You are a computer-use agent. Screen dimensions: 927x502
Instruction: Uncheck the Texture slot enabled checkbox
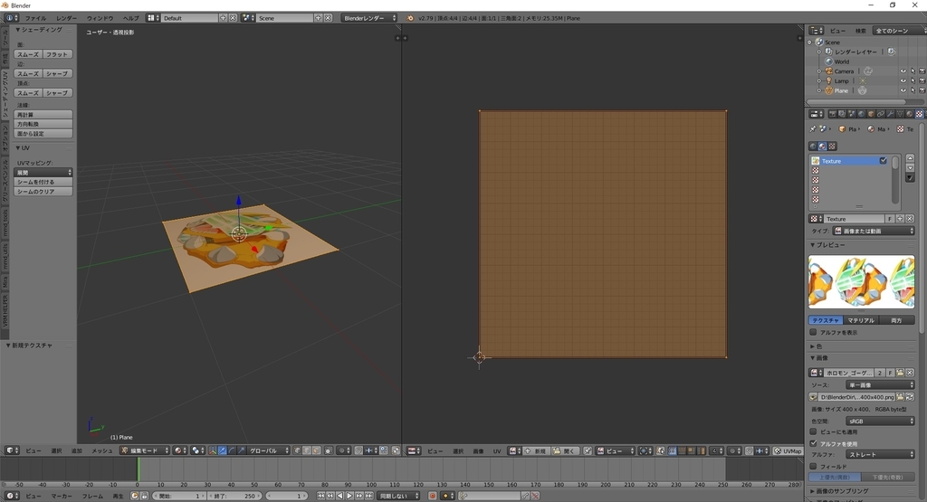click(884, 161)
